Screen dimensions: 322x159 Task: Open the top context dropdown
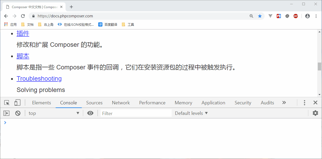click(54, 113)
